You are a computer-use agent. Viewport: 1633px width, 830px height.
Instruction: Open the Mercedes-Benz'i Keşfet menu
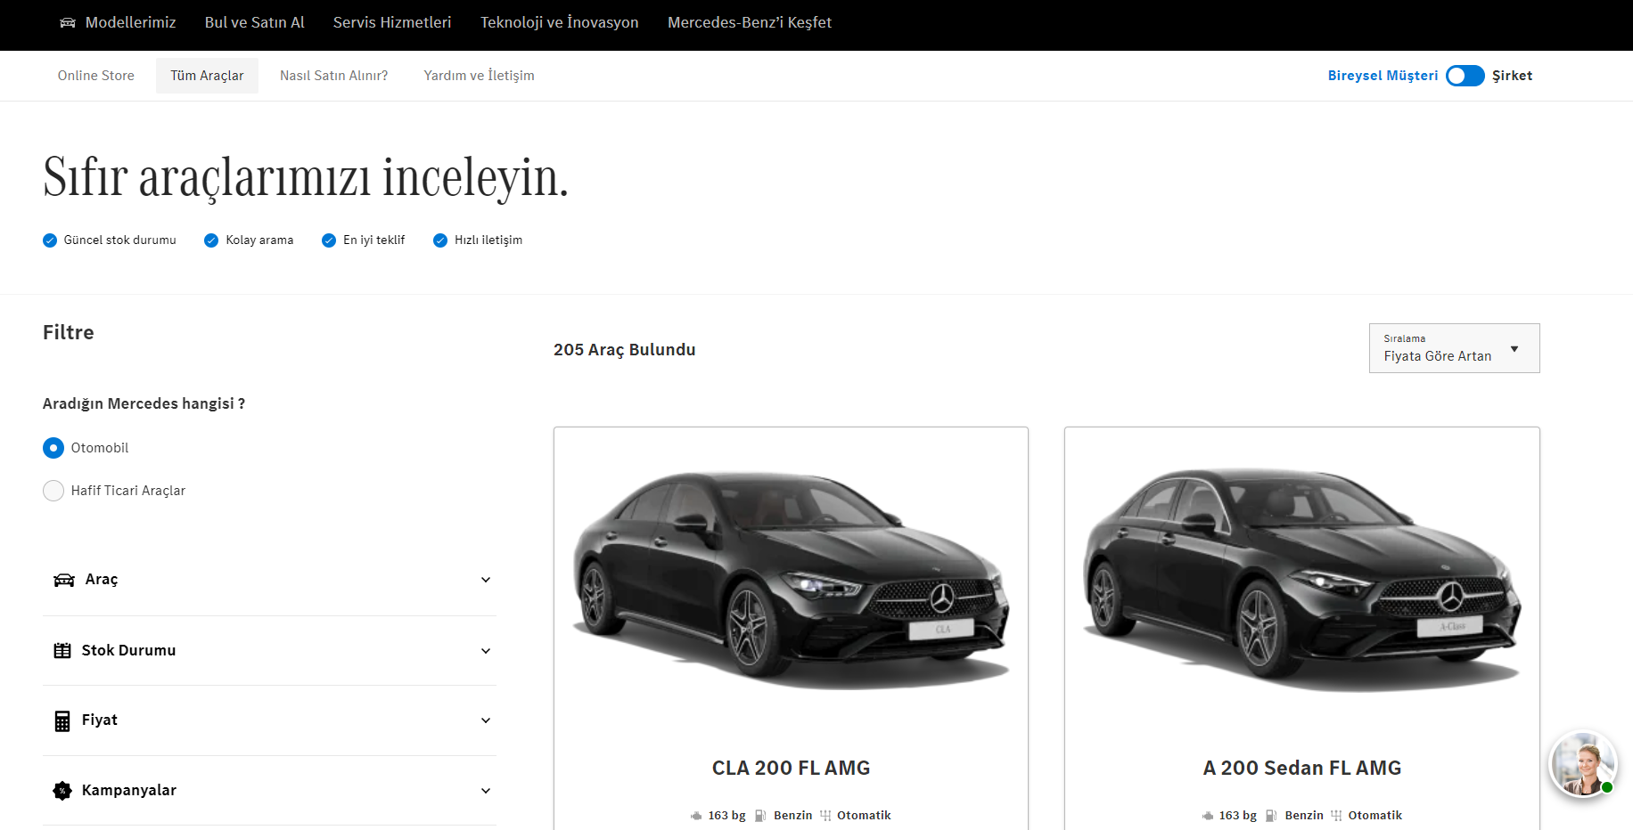[x=750, y=22]
